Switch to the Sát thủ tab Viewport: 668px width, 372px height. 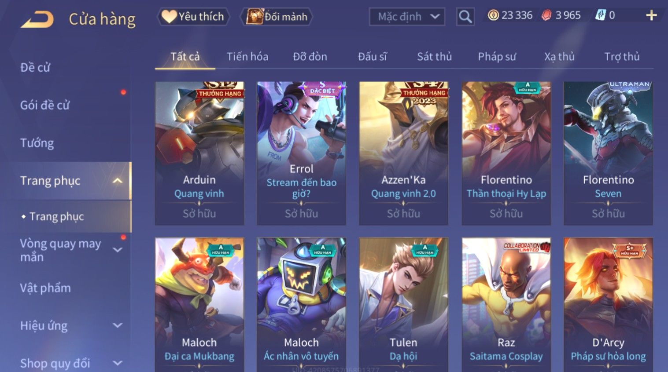[x=434, y=57]
